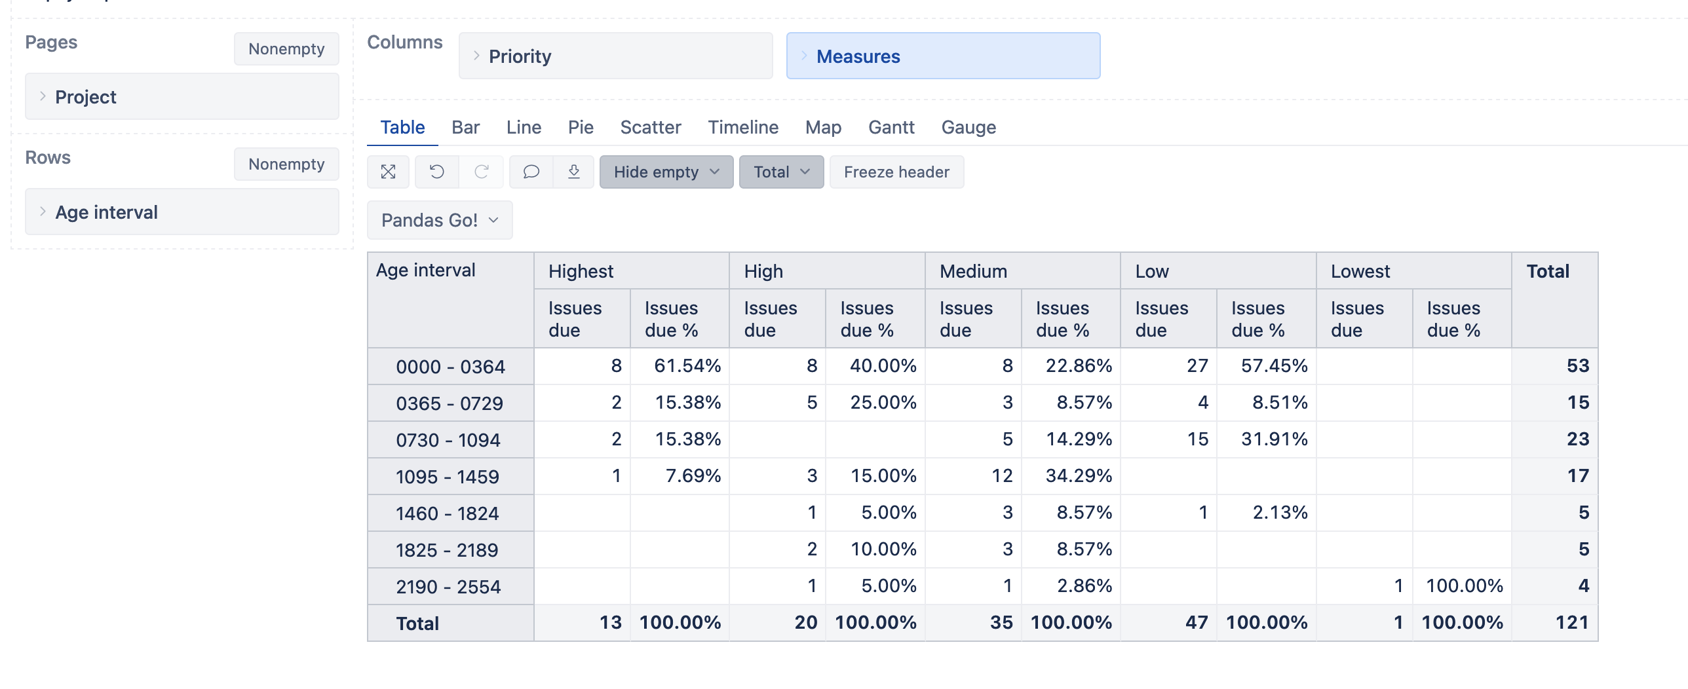Open the Pie chart tab
This screenshot has width=1688, height=689.
pyautogui.click(x=581, y=127)
